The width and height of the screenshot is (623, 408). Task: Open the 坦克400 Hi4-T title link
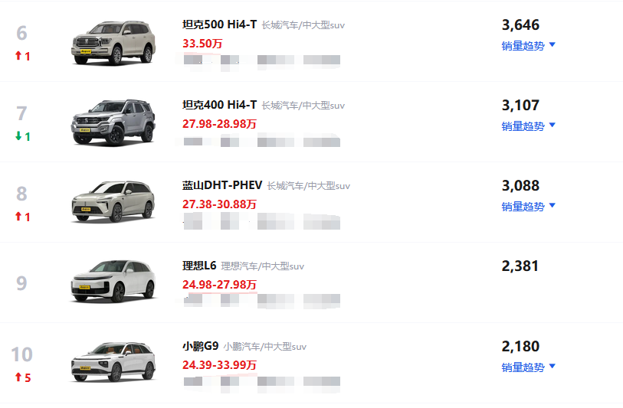click(219, 105)
